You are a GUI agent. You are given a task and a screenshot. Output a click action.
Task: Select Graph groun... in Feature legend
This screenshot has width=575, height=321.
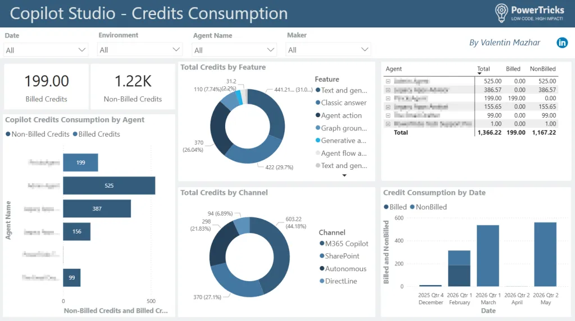pyautogui.click(x=341, y=128)
